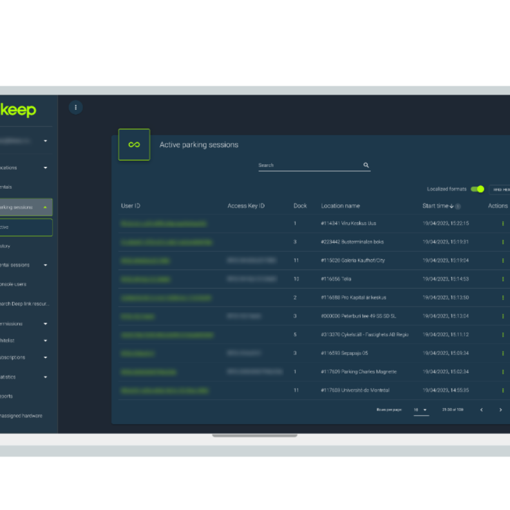
Task: Click into the Search input field
Action: click(x=309, y=165)
